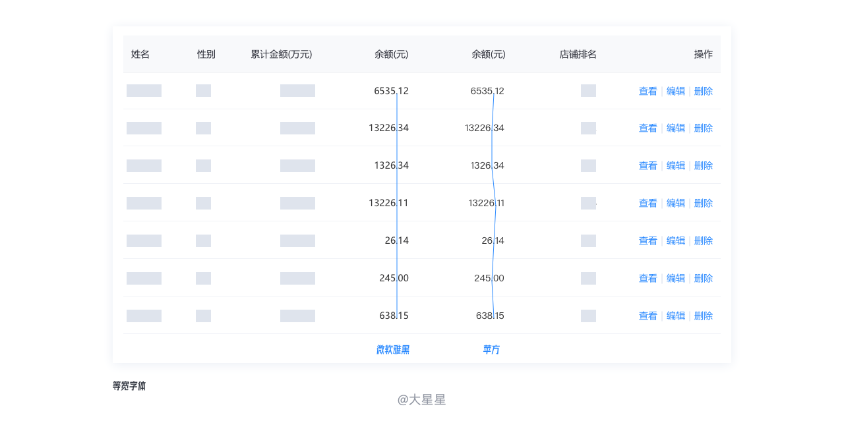
Task: Click the 苹方 font label
Action: pos(491,349)
